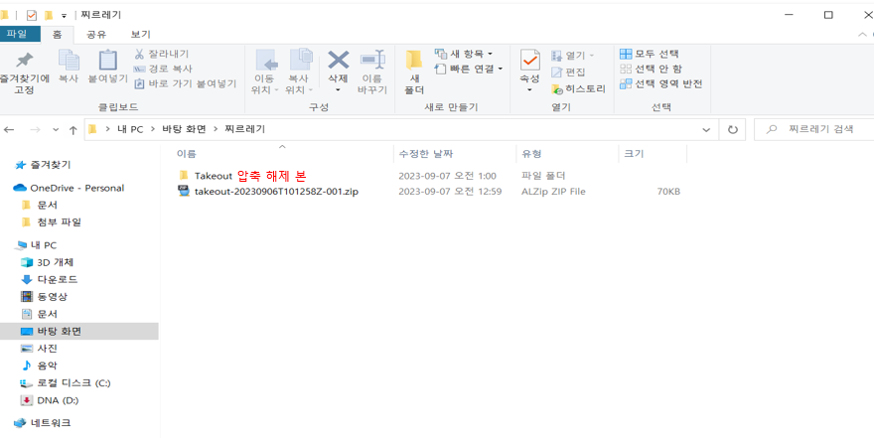Viewport: 874px width, 438px height.
Task: Open quick access toolbar customize arrow
Action: coord(65,15)
